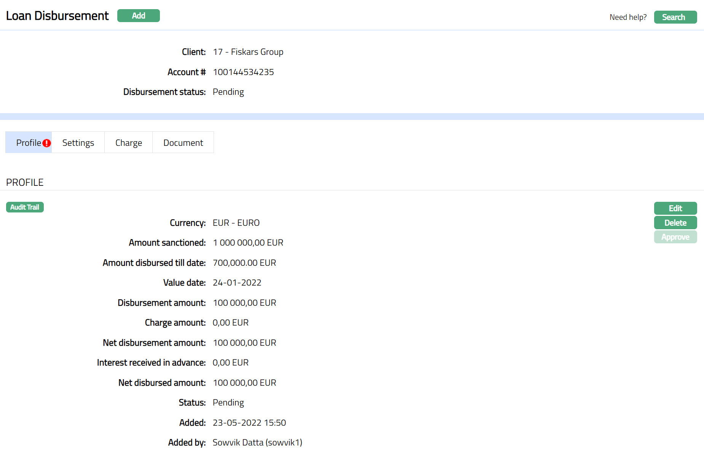The width and height of the screenshot is (704, 455).
Task: View the Audit Trail
Action: (25, 207)
